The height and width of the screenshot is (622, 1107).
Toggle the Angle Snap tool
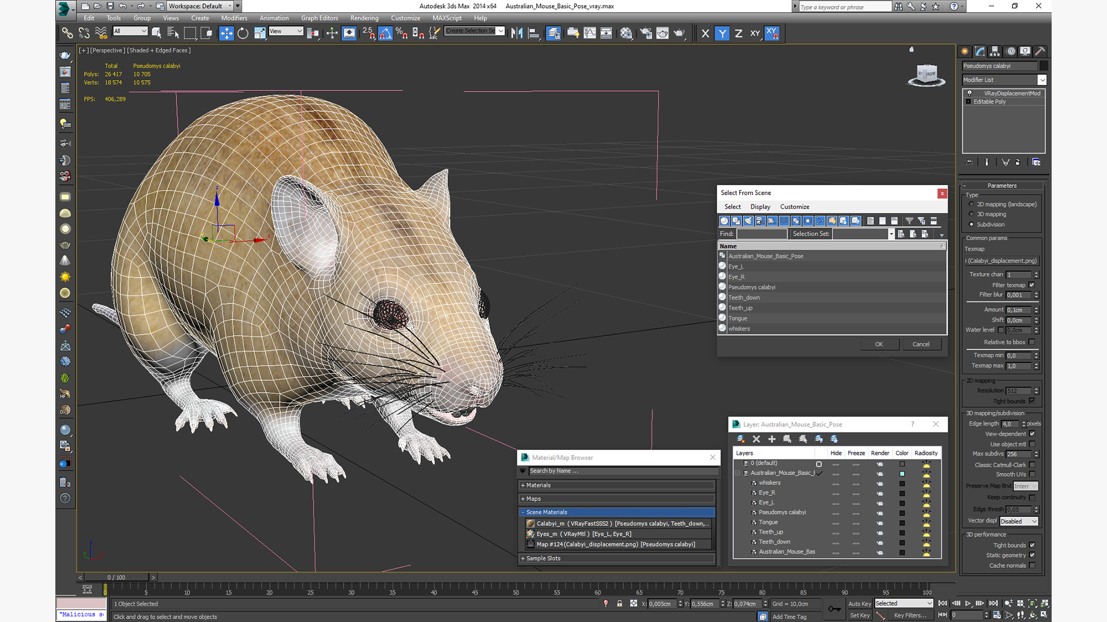pyautogui.click(x=385, y=33)
